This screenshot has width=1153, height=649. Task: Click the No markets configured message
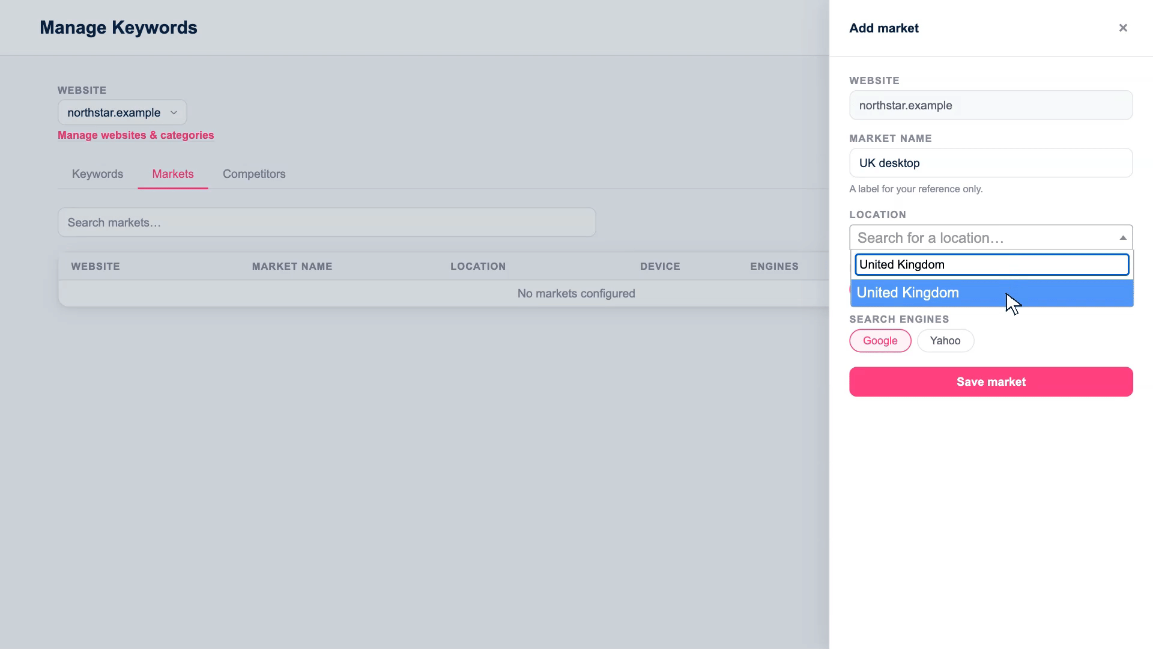[576, 294]
